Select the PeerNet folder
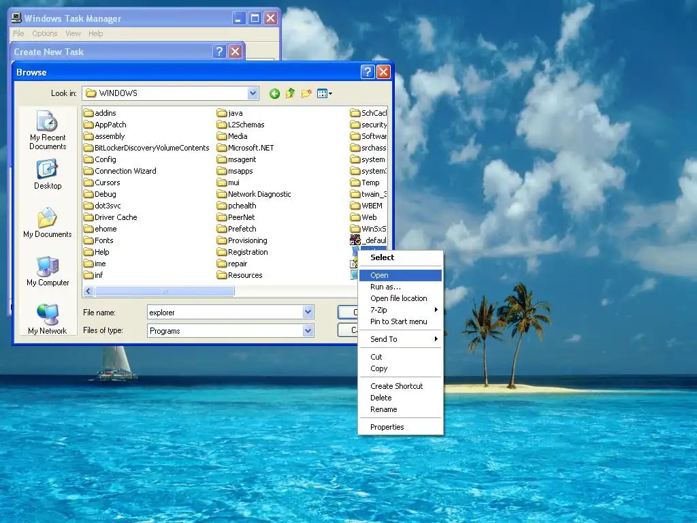Screen dimensions: 697x523 coord(236,217)
